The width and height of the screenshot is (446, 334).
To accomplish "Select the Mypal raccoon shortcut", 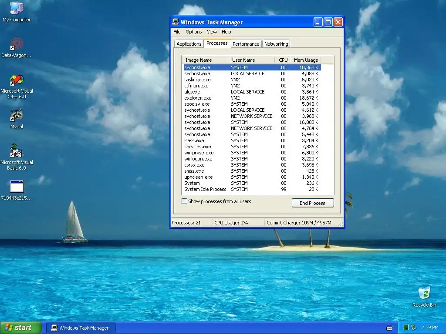I will 17,119.
